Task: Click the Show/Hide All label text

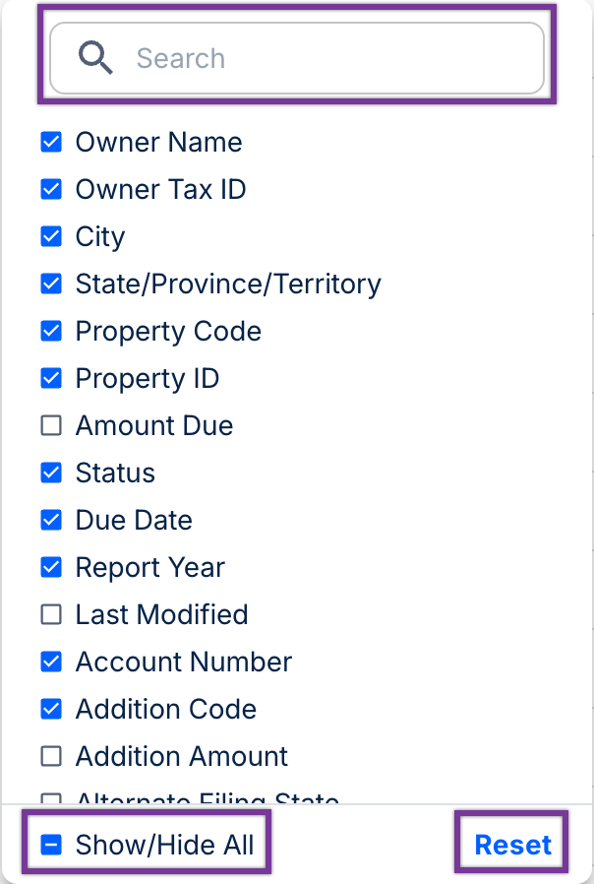Action: point(164,845)
